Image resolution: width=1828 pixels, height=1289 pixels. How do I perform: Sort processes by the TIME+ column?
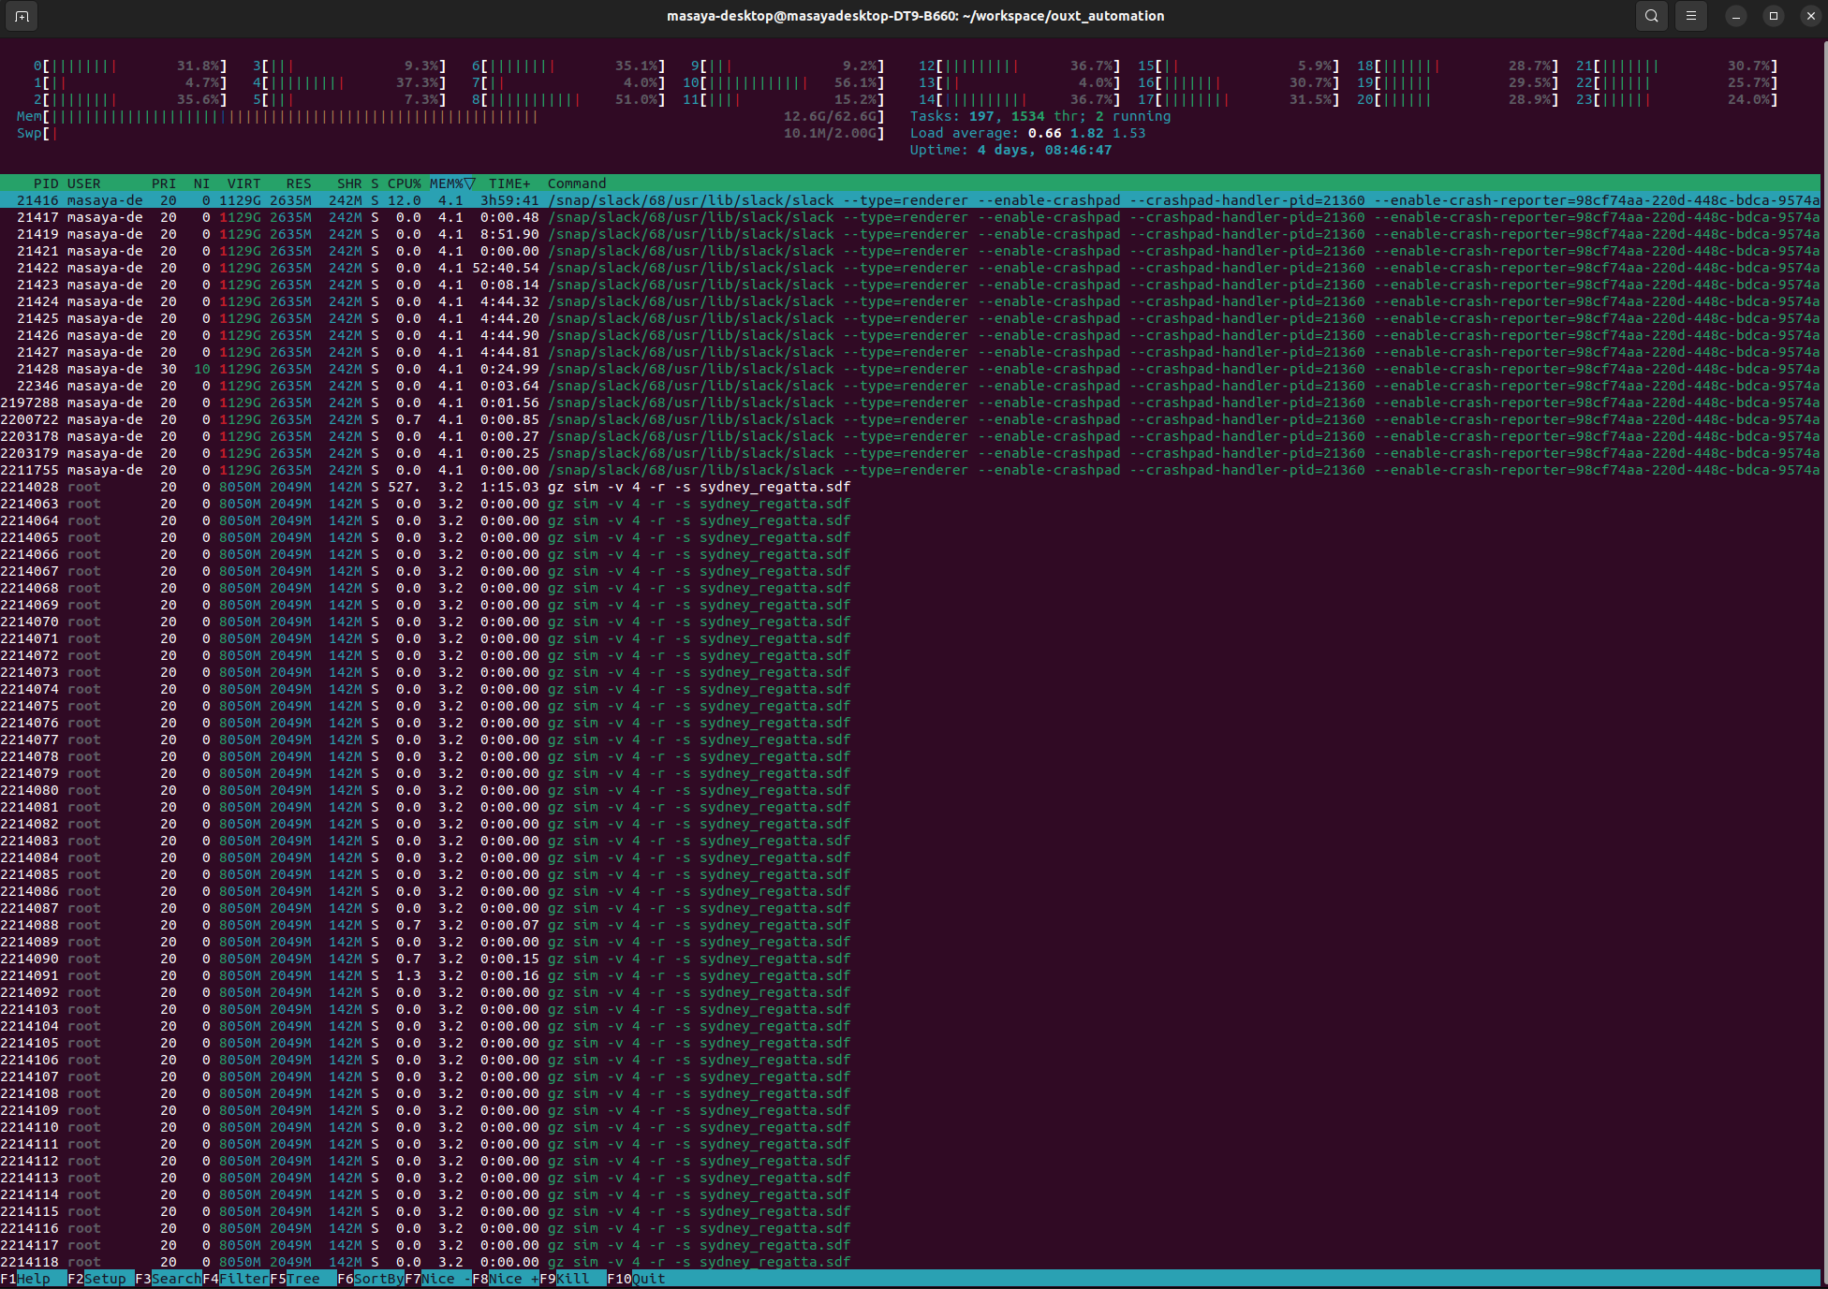509,183
